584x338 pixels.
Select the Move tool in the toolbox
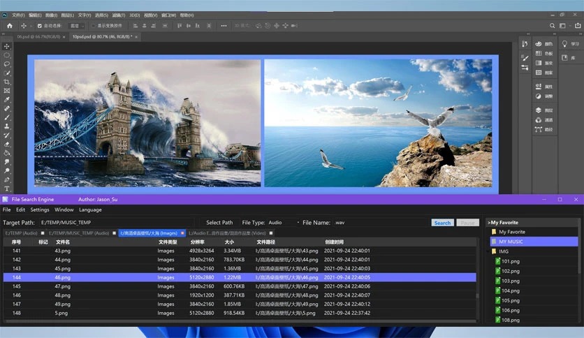point(7,47)
